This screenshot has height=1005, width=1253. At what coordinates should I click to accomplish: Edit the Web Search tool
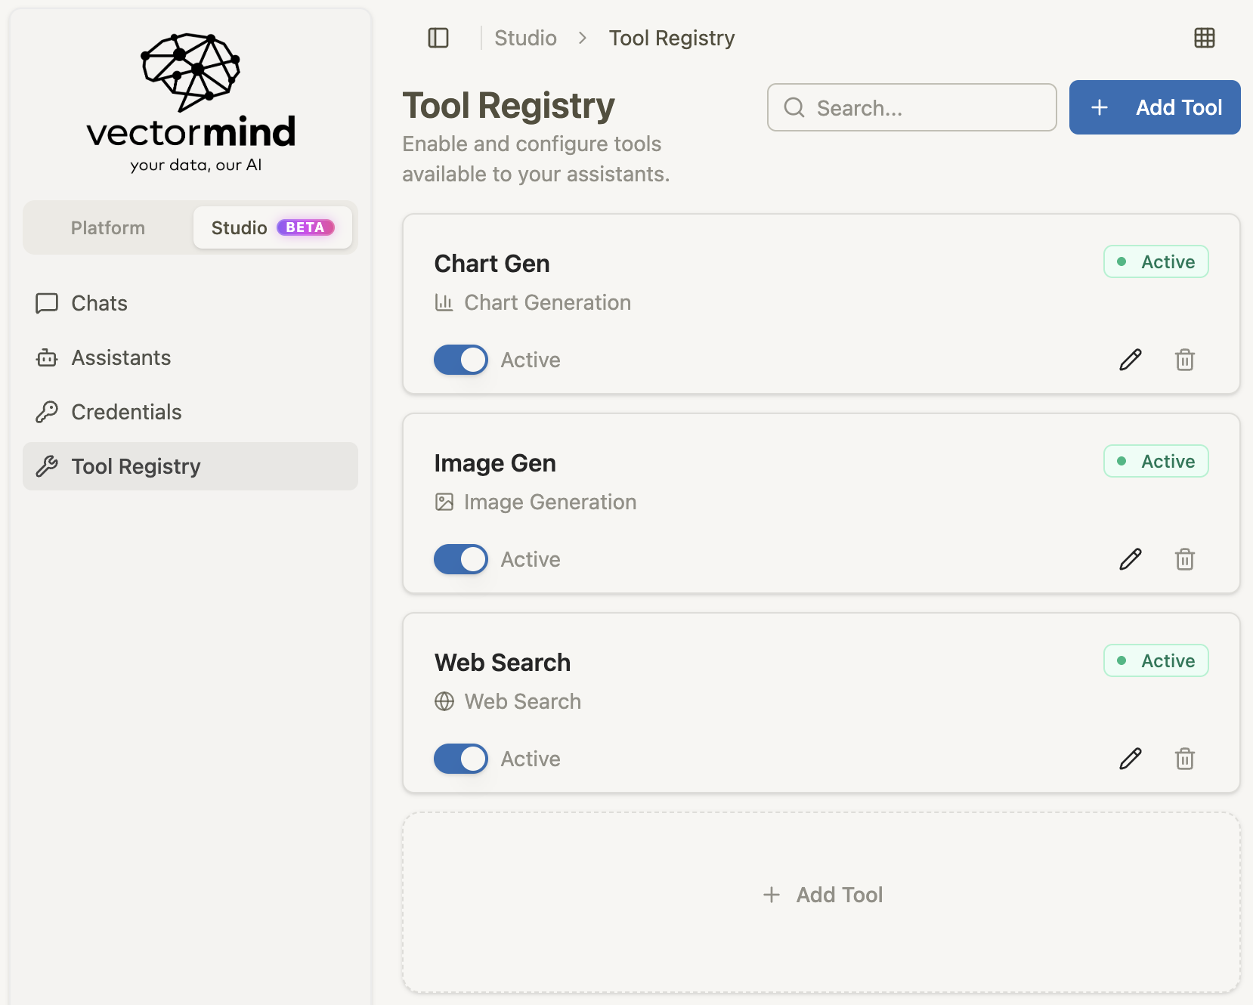click(x=1131, y=759)
